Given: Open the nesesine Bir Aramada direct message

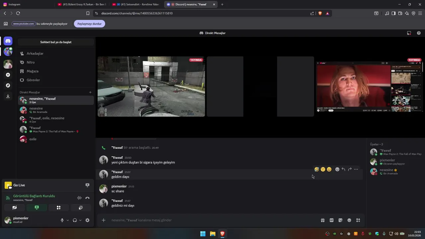Looking at the screenshot, I should click(56, 110).
